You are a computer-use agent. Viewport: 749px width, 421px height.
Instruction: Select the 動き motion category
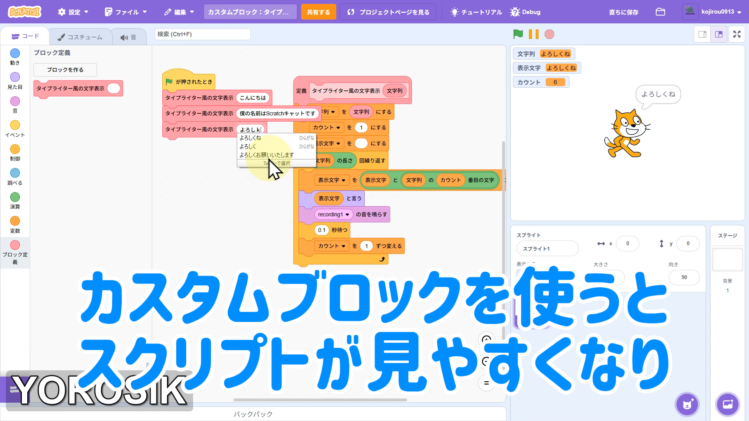[x=15, y=57]
